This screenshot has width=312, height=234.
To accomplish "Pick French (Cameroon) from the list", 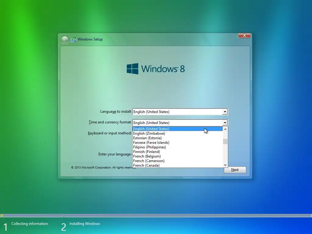I will coord(178,161).
